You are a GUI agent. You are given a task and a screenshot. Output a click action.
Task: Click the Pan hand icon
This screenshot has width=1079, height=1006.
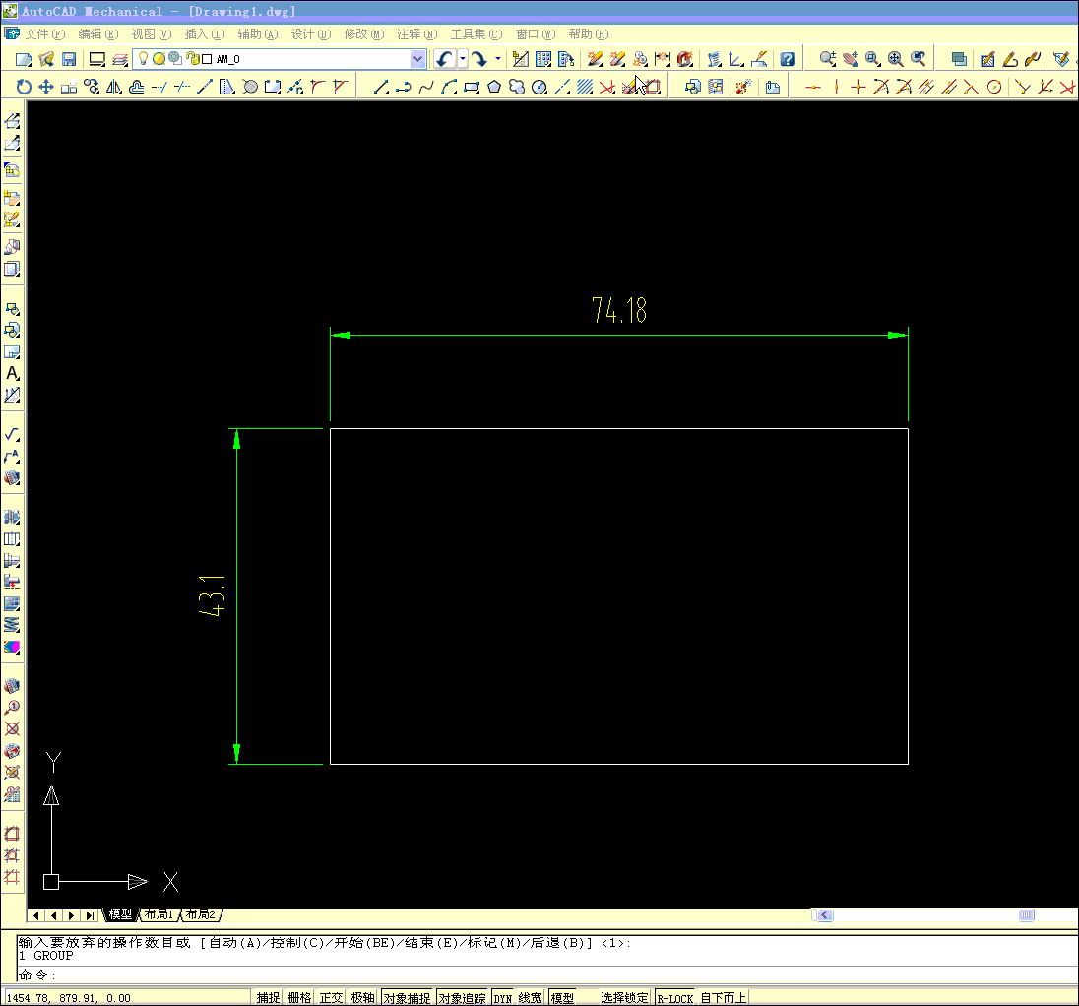point(851,59)
